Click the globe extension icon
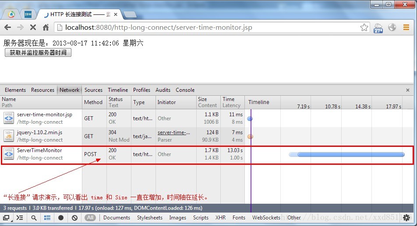 [392, 27]
